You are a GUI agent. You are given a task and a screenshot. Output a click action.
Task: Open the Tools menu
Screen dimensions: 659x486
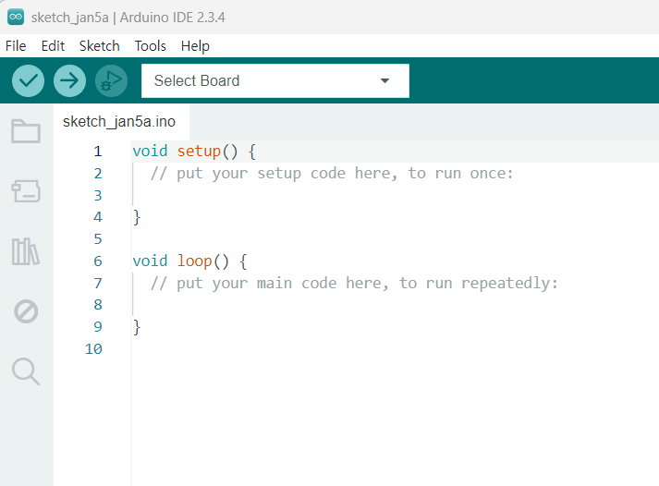pos(150,46)
